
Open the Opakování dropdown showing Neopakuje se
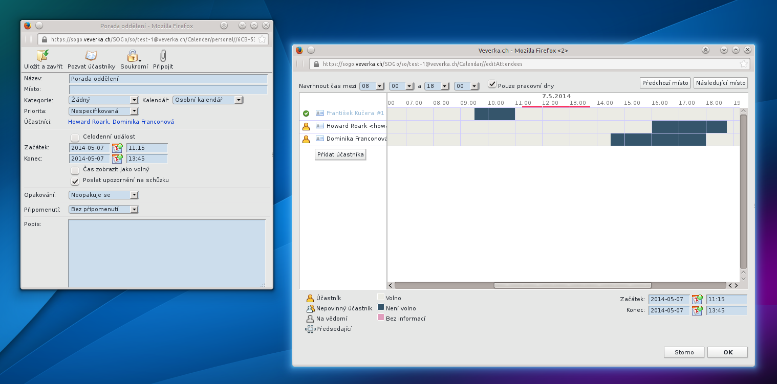point(104,195)
